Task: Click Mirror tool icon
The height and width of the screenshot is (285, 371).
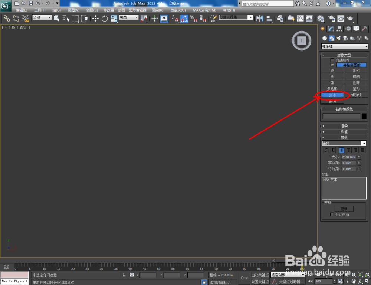Action: click(260, 18)
